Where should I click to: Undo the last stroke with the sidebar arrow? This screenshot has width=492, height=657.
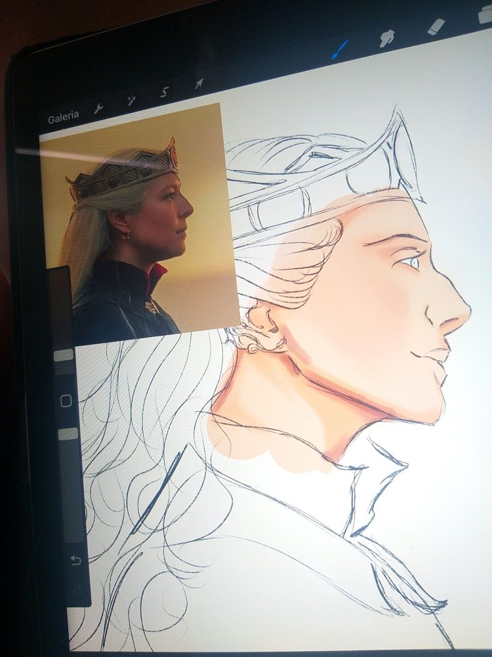pyautogui.click(x=75, y=560)
